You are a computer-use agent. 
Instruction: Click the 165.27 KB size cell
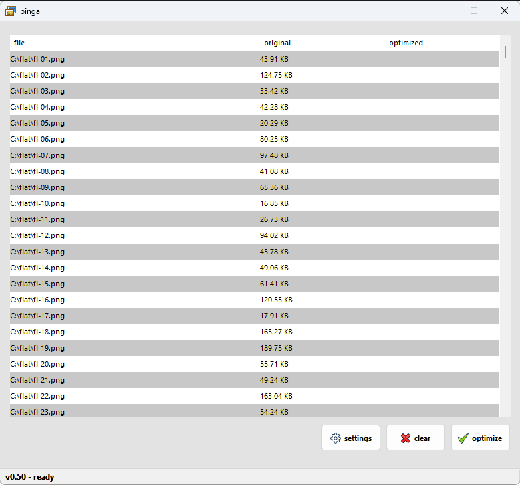pyautogui.click(x=276, y=332)
